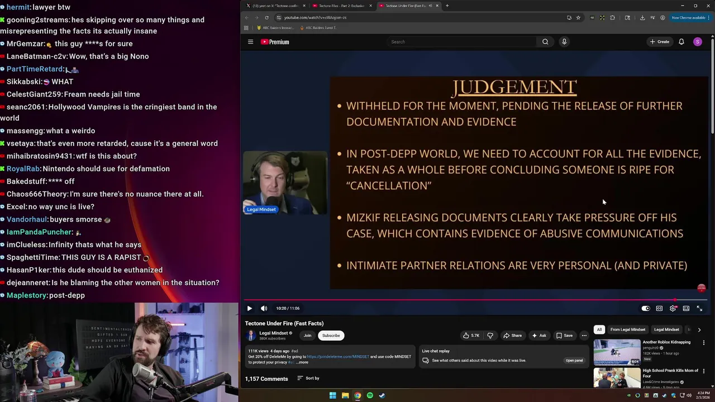Open the Create menu
Screen dimensions: 715x402
tap(659, 42)
